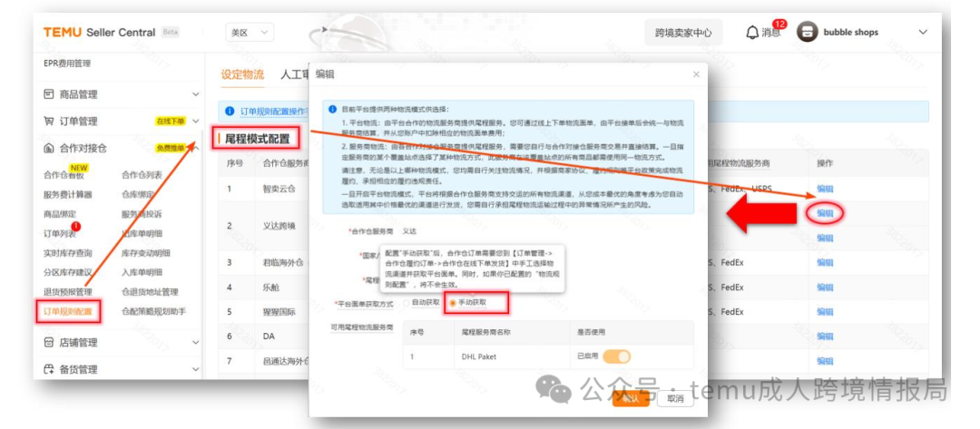
Task: Click the 尾程模式配置 section heading
Action: tap(258, 140)
